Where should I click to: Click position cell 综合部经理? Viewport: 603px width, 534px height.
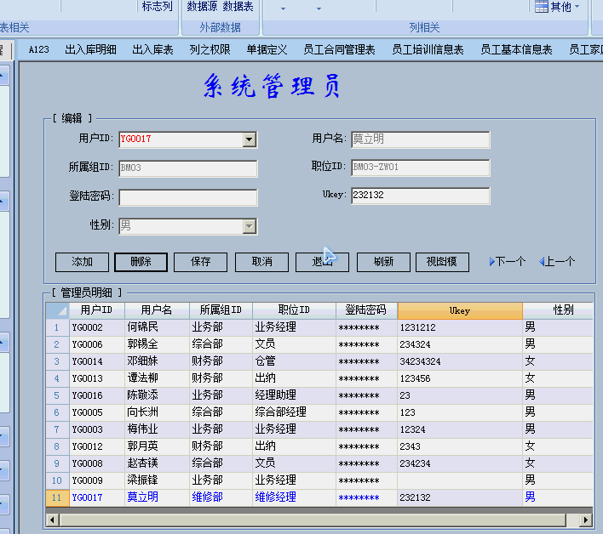(x=294, y=412)
